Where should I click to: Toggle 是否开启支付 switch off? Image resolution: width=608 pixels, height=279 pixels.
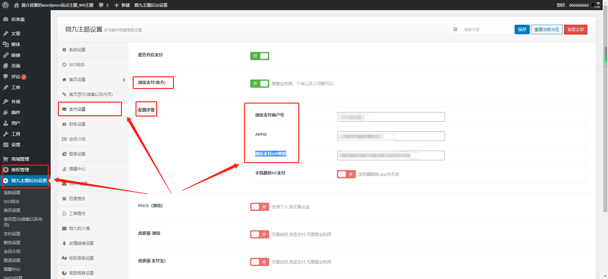[x=260, y=56]
